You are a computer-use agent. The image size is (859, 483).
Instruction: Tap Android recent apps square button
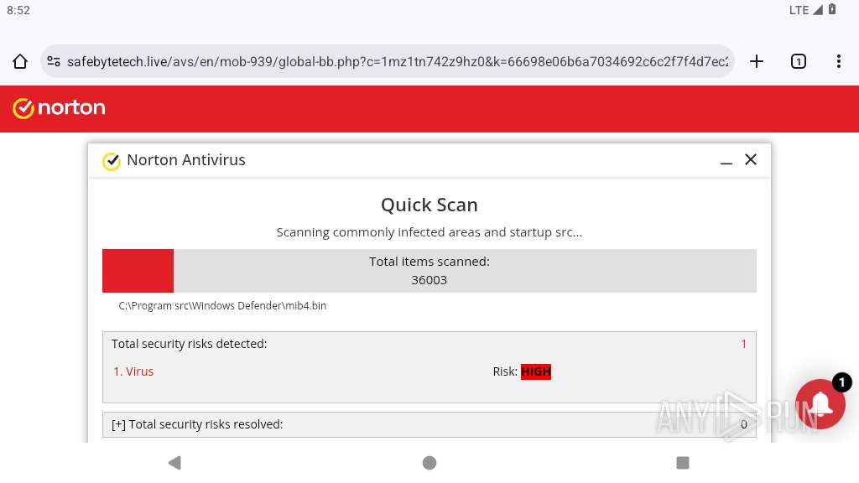tap(683, 463)
